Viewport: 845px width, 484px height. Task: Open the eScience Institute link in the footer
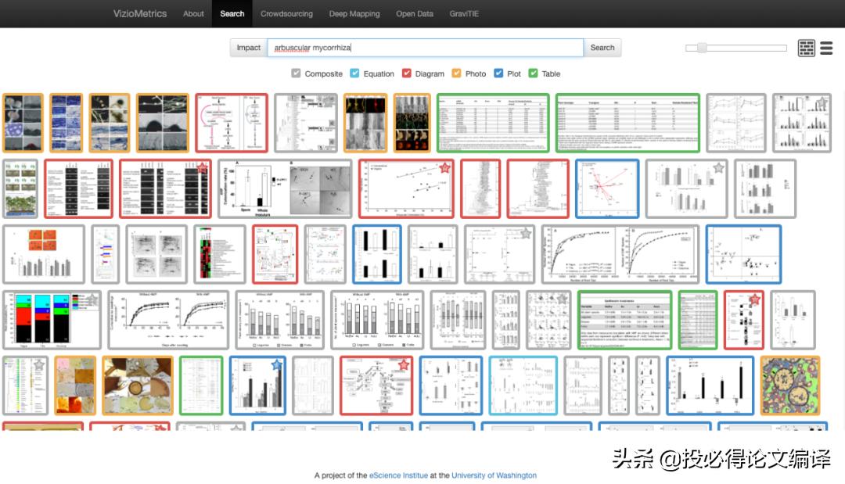click(398, 475)
